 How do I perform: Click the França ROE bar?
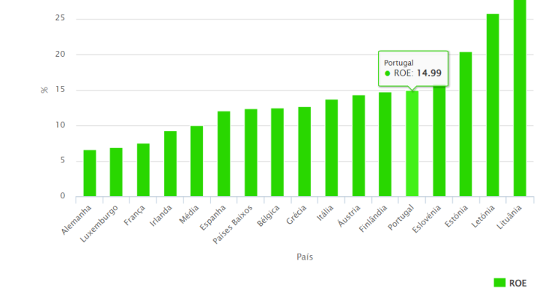(x=143, y=170)
